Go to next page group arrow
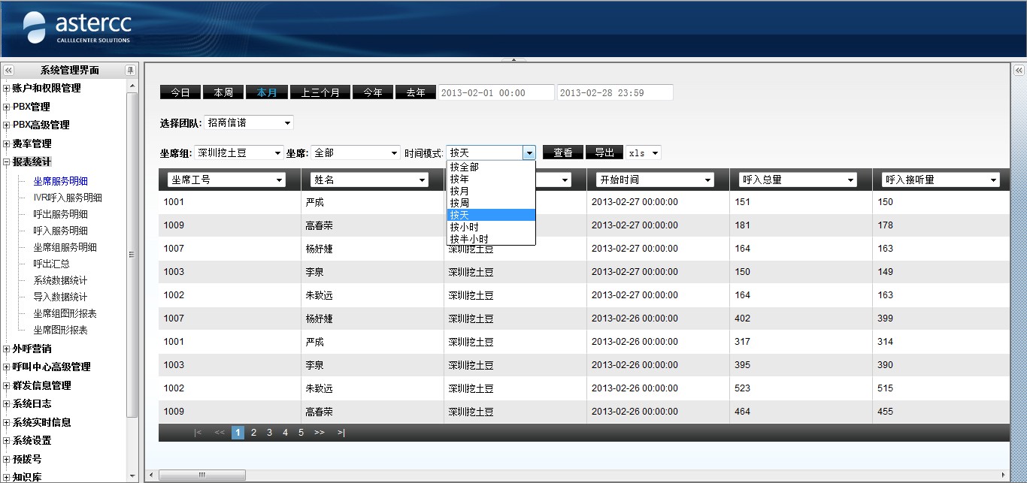Viewport: 1027px width, 483px height. (319, 433)
